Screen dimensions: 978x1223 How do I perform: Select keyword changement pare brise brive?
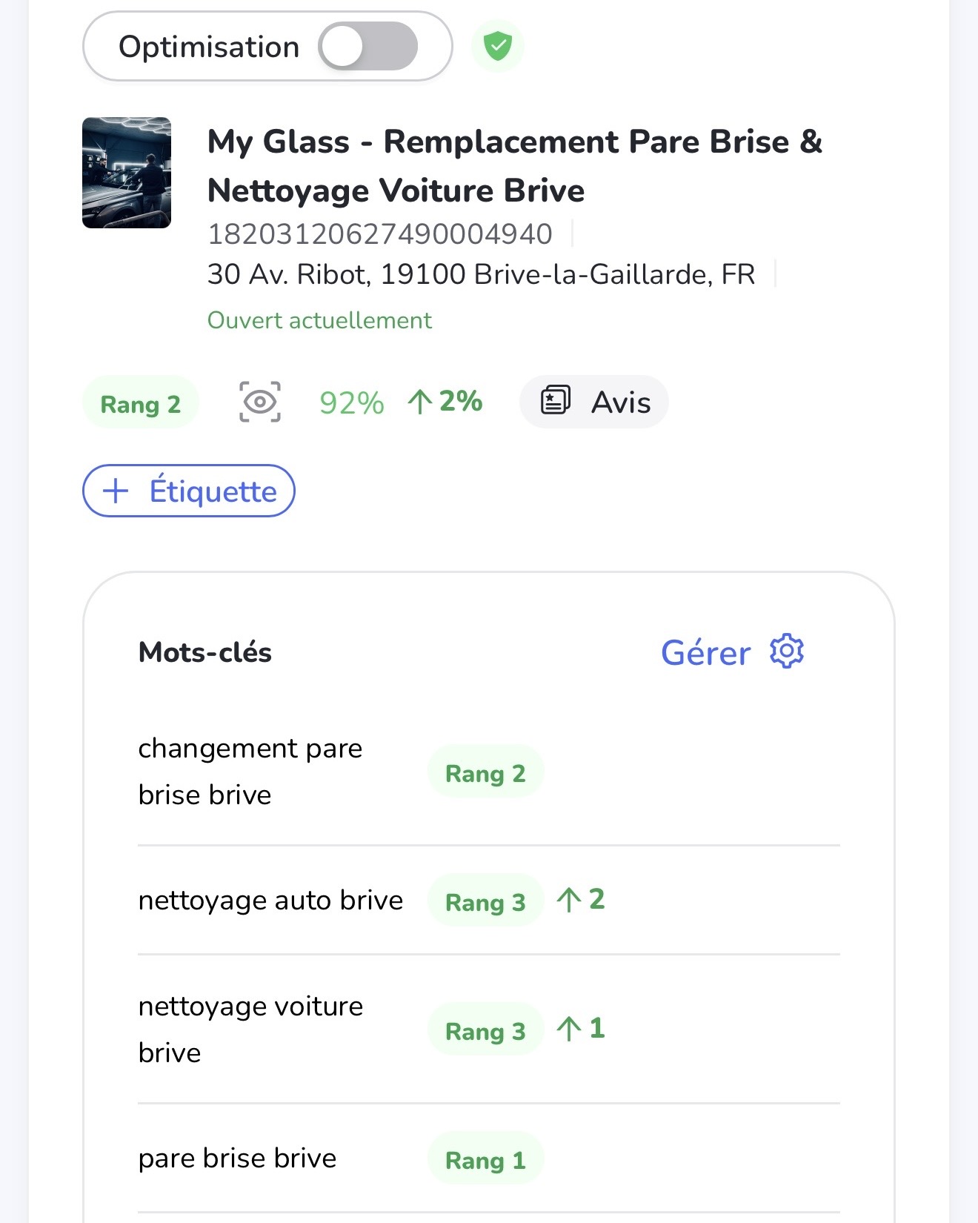coord(250,771)
